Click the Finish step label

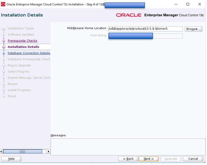click(12, 96)
